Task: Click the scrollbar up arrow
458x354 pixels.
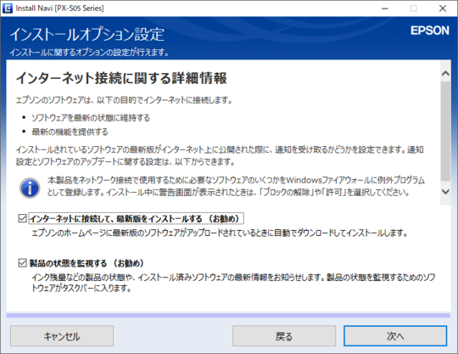Action: pyautogui.click(x=445, y=73)
